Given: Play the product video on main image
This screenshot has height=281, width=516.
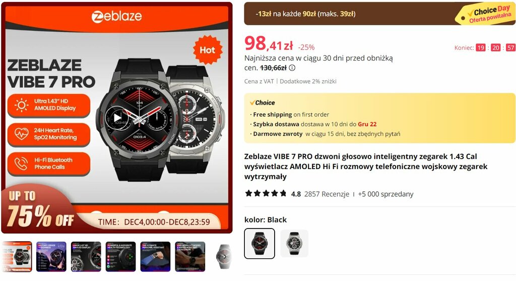Looking at the screenshot, I should pyautogui.click(x=117, y=118).
